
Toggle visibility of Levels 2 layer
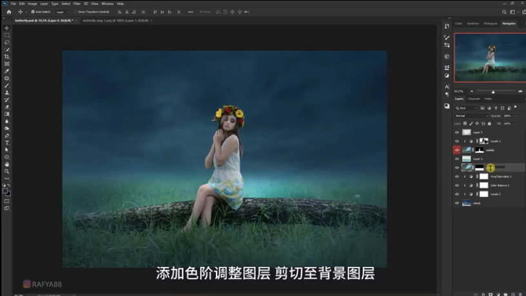point(457,194)
